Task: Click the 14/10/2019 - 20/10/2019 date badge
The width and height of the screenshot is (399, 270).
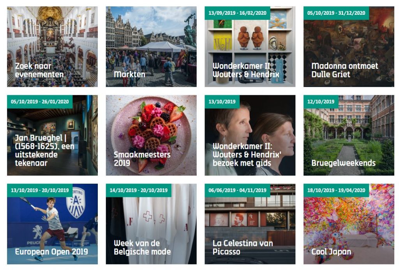Action: (x=139, y=191)
